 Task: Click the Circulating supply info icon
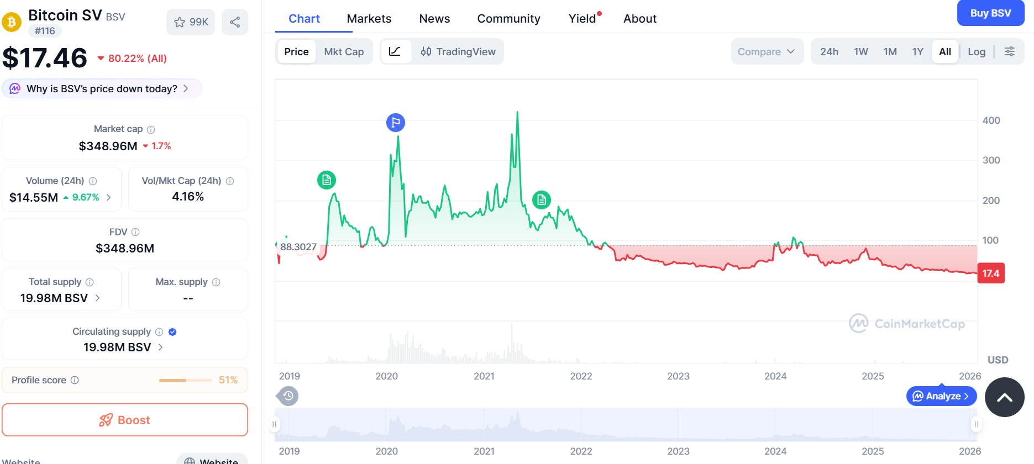159,332
